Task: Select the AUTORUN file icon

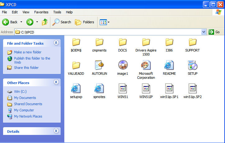Action: point(99,65)
